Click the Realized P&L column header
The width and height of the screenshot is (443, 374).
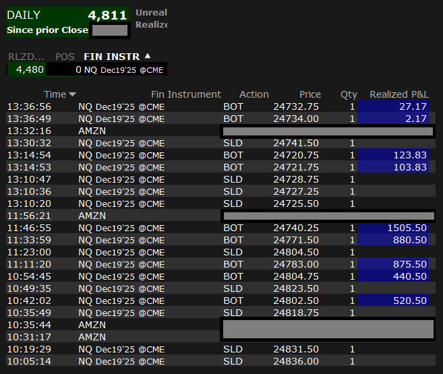(x=399, y=94)
